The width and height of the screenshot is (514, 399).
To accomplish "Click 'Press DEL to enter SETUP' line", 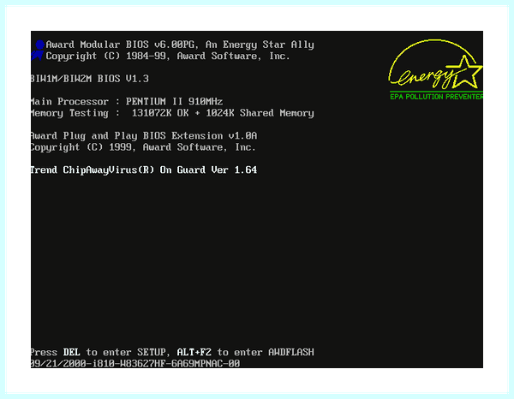I will 172,353.
